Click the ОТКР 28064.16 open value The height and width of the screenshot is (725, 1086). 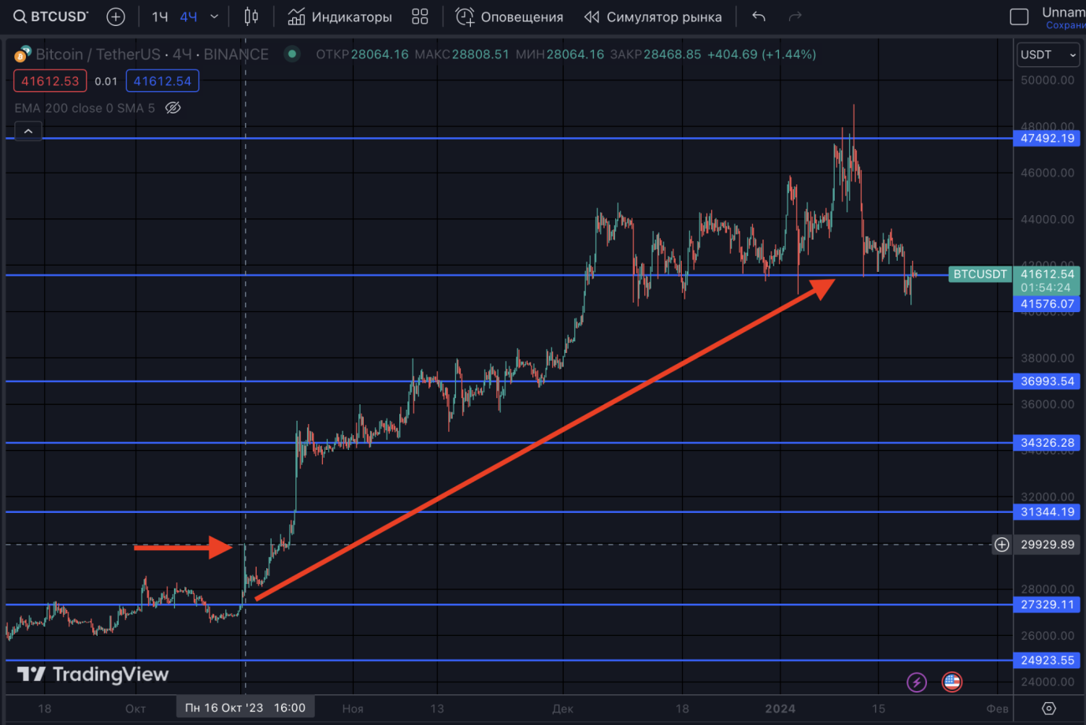[362, 54]
